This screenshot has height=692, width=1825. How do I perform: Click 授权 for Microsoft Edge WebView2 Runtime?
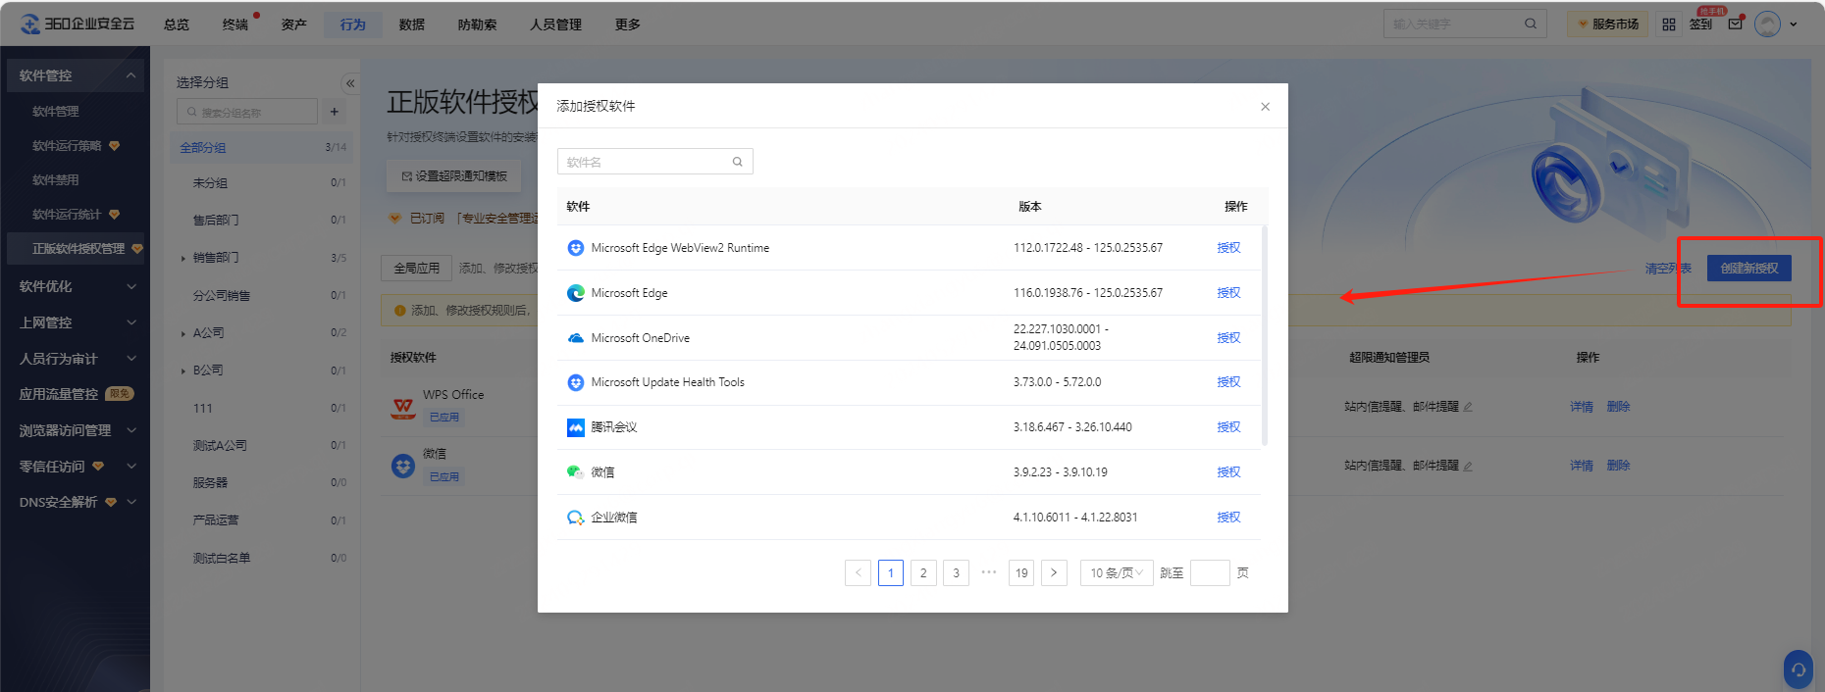(x=1228, y=248)
